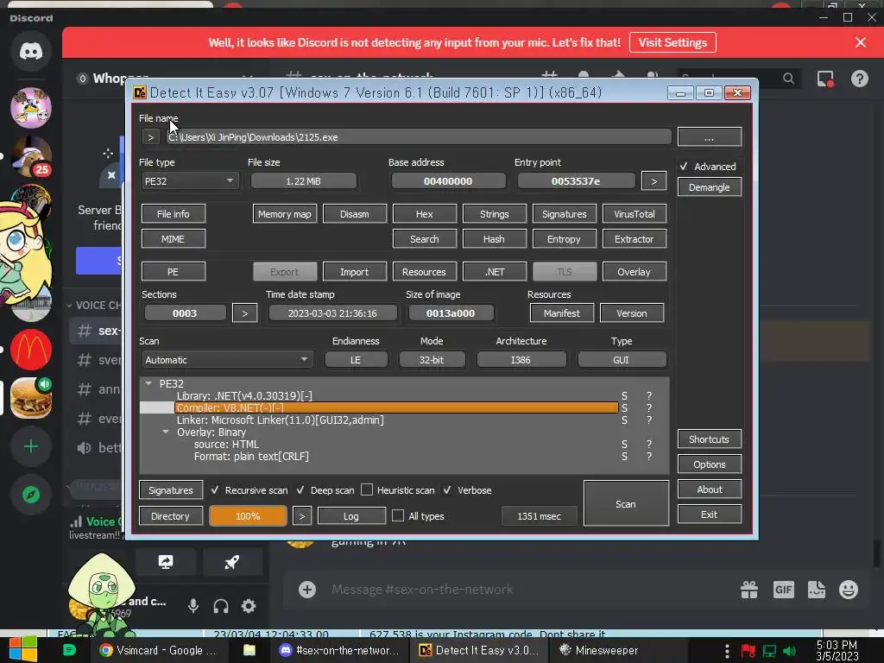Open the Resources view
The height and width of the screenshot is (663, 884).
(x=425, y=272)
